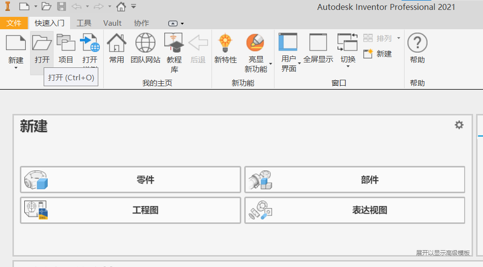Open the Redo history dropdown arrow
This screenshot has height=267, width=483.
[110, 6]
